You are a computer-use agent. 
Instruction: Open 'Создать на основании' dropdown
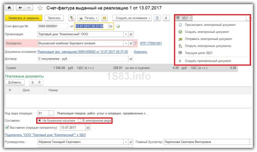[x=132, y=18]
